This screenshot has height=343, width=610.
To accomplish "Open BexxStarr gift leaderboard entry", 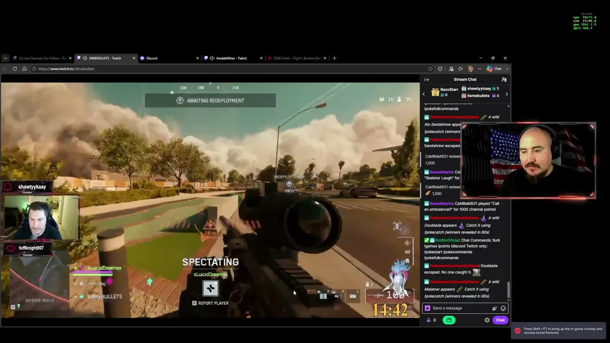I will [445, 92].
